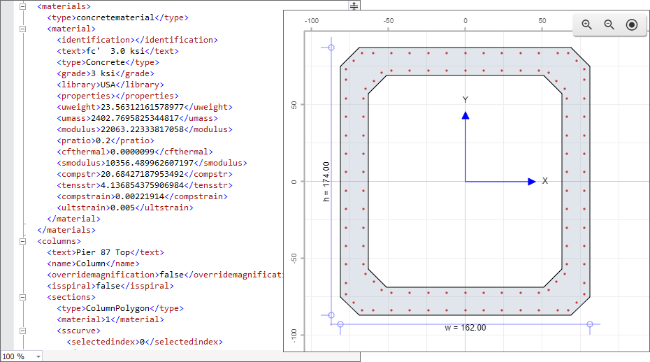Screen dimensions: 650x362
Task: Click the Y axis label
Action: (465, 100)
